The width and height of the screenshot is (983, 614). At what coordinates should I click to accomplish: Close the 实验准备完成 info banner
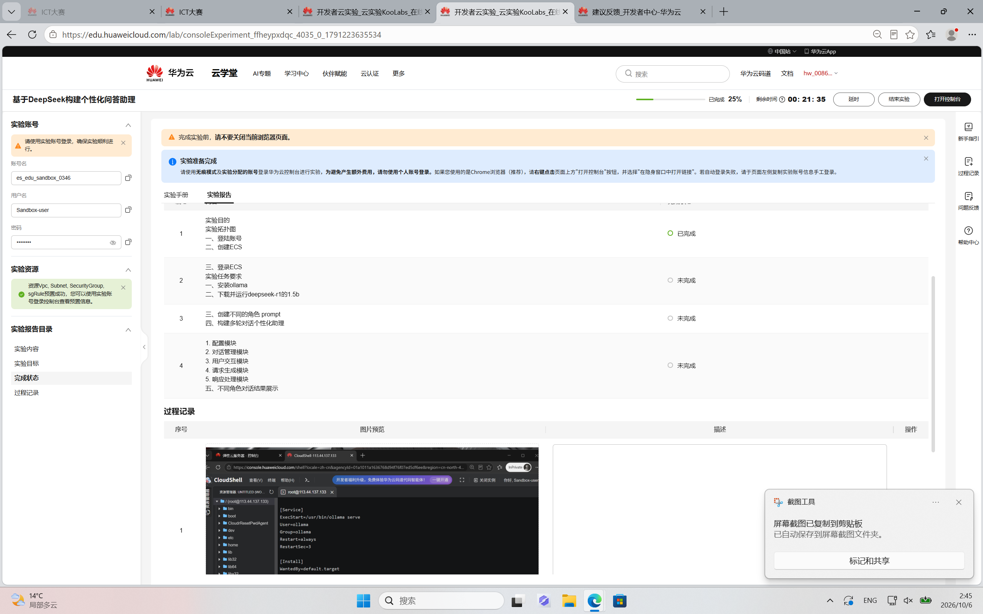pyautogui.click(x=926, y=158)
